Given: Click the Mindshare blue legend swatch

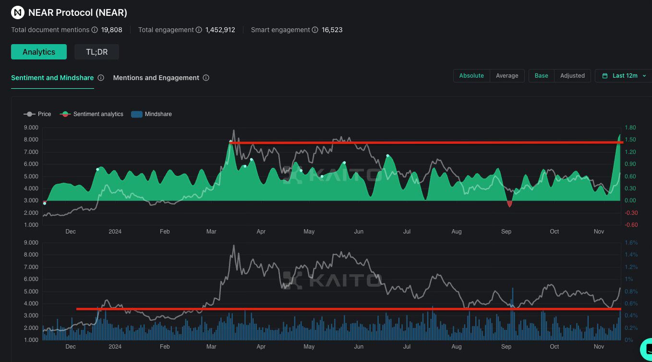Looking at the screenshot, I should pyautogui.click(x=136, y=114).
